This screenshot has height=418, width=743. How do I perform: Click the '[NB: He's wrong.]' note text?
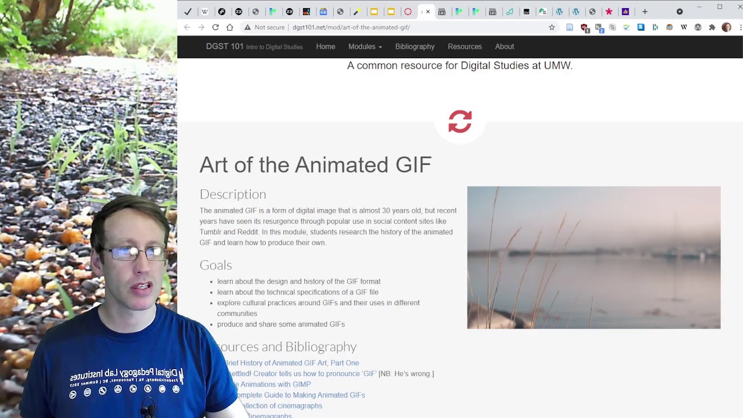pyautogui.click(x=406, y=374)
